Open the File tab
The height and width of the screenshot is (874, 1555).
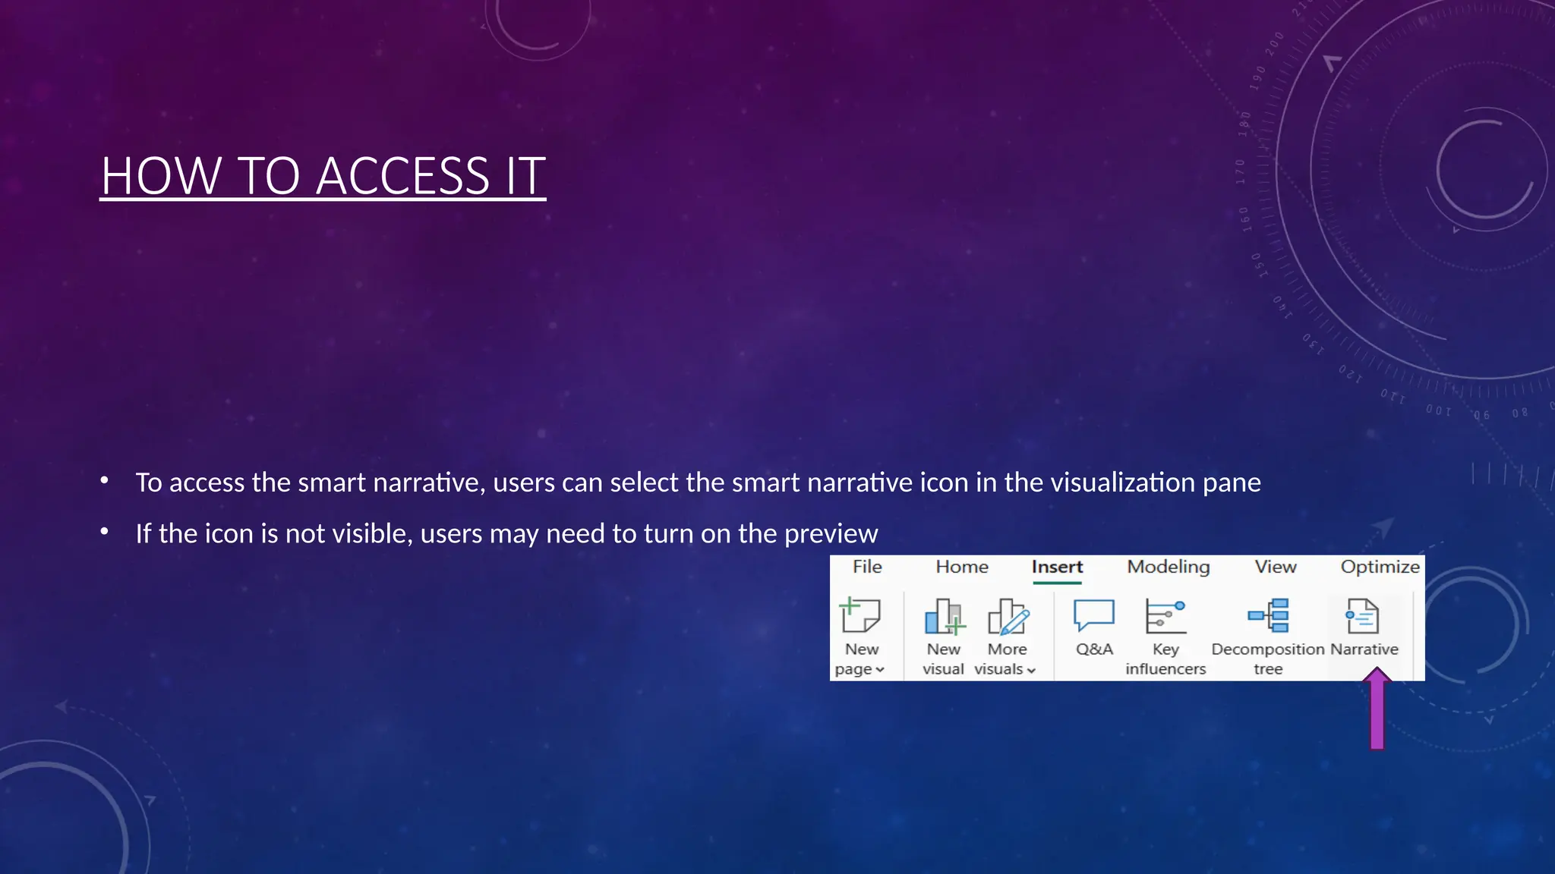(867, 567)
